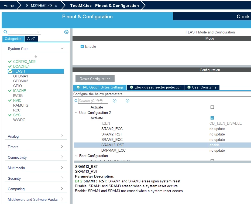The width and height of the screenshot is (251, 204).
Task: Select the SRAM3_ECC parameter label
Action: click(112, 140)
